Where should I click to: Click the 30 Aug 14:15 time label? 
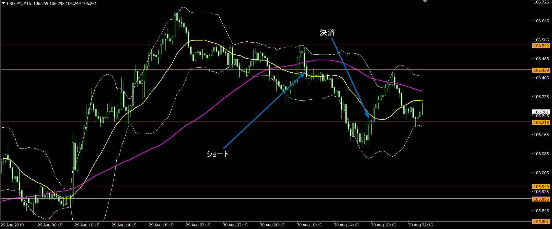[x=346, y=225]
